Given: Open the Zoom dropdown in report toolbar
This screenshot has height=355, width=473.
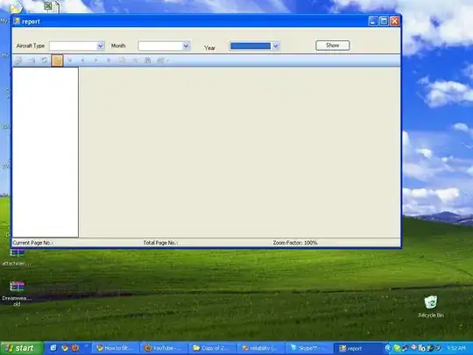Looking at the screenshot, I should (162, 60).
